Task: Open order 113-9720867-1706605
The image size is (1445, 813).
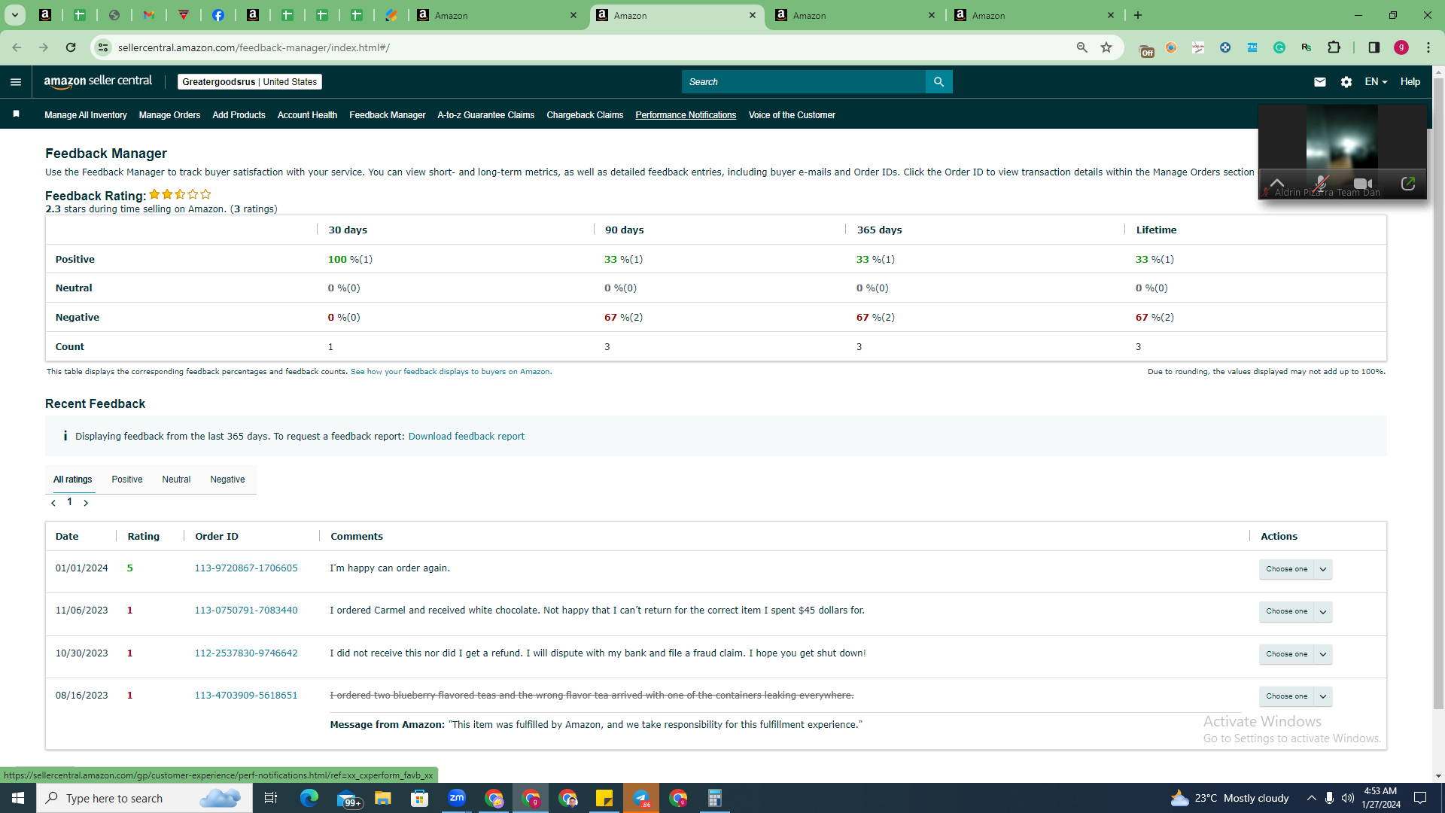Action: (x=246, y=568)
